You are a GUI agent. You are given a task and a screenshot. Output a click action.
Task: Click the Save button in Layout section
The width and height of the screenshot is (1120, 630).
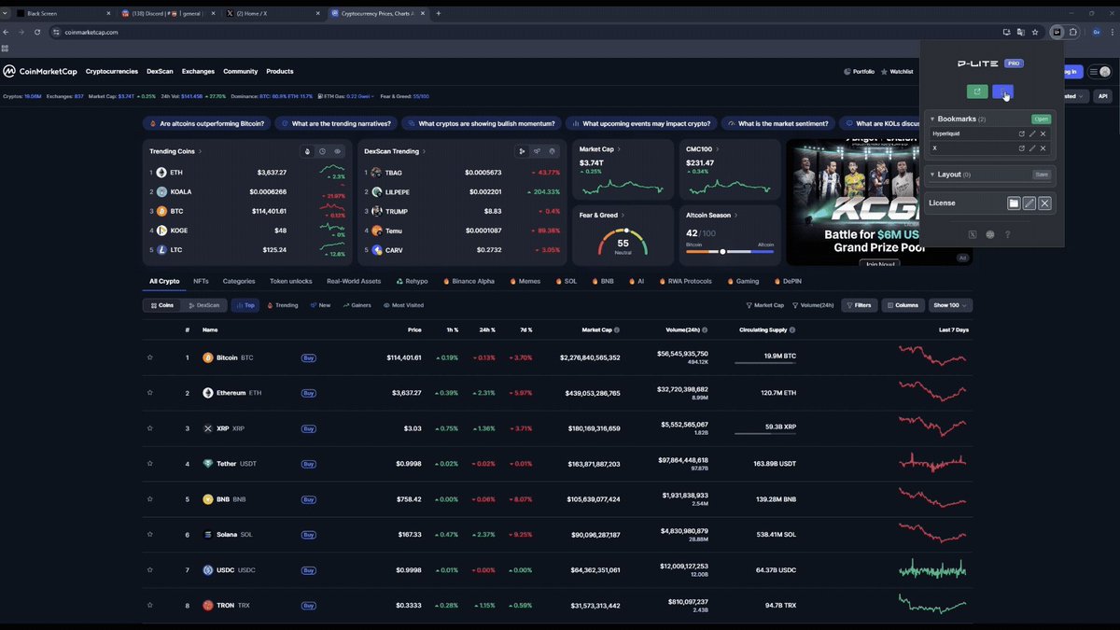click(1042, 175)
